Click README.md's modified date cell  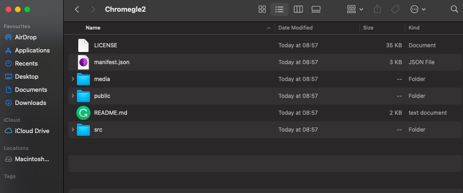[298, 113]
